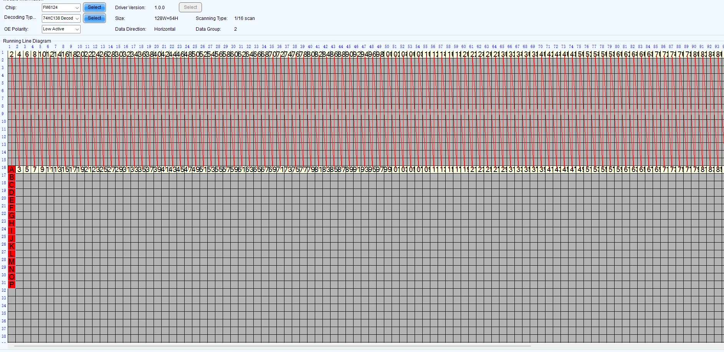The height and width of the screenshot is (352, 724).
Task: Open the Decoding Type dropdown showing 74HC138
Action: (61, 18)
